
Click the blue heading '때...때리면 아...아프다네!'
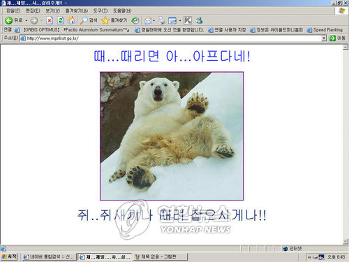pyautogui.click(x=172, y=56)
